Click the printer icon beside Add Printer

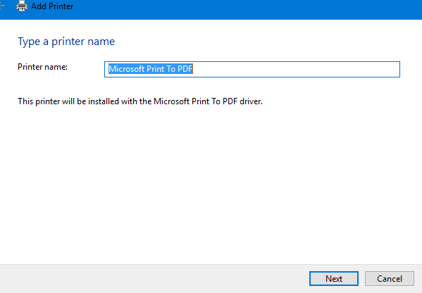(x=22, y=6)
